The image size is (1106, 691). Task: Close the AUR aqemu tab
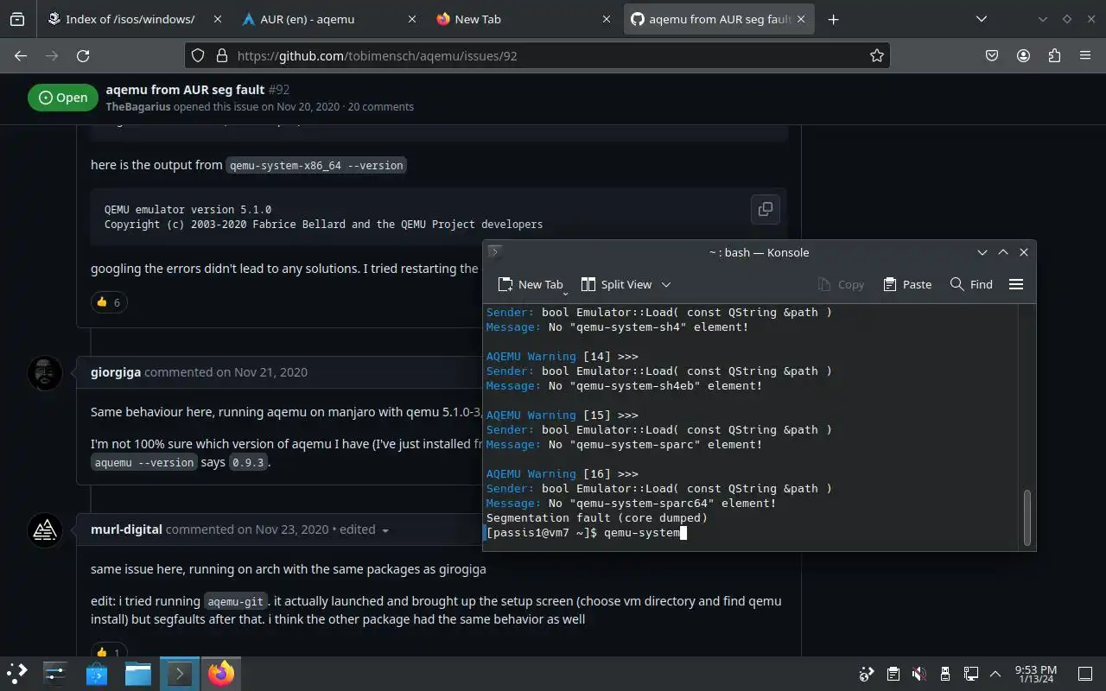pos(410,19)
